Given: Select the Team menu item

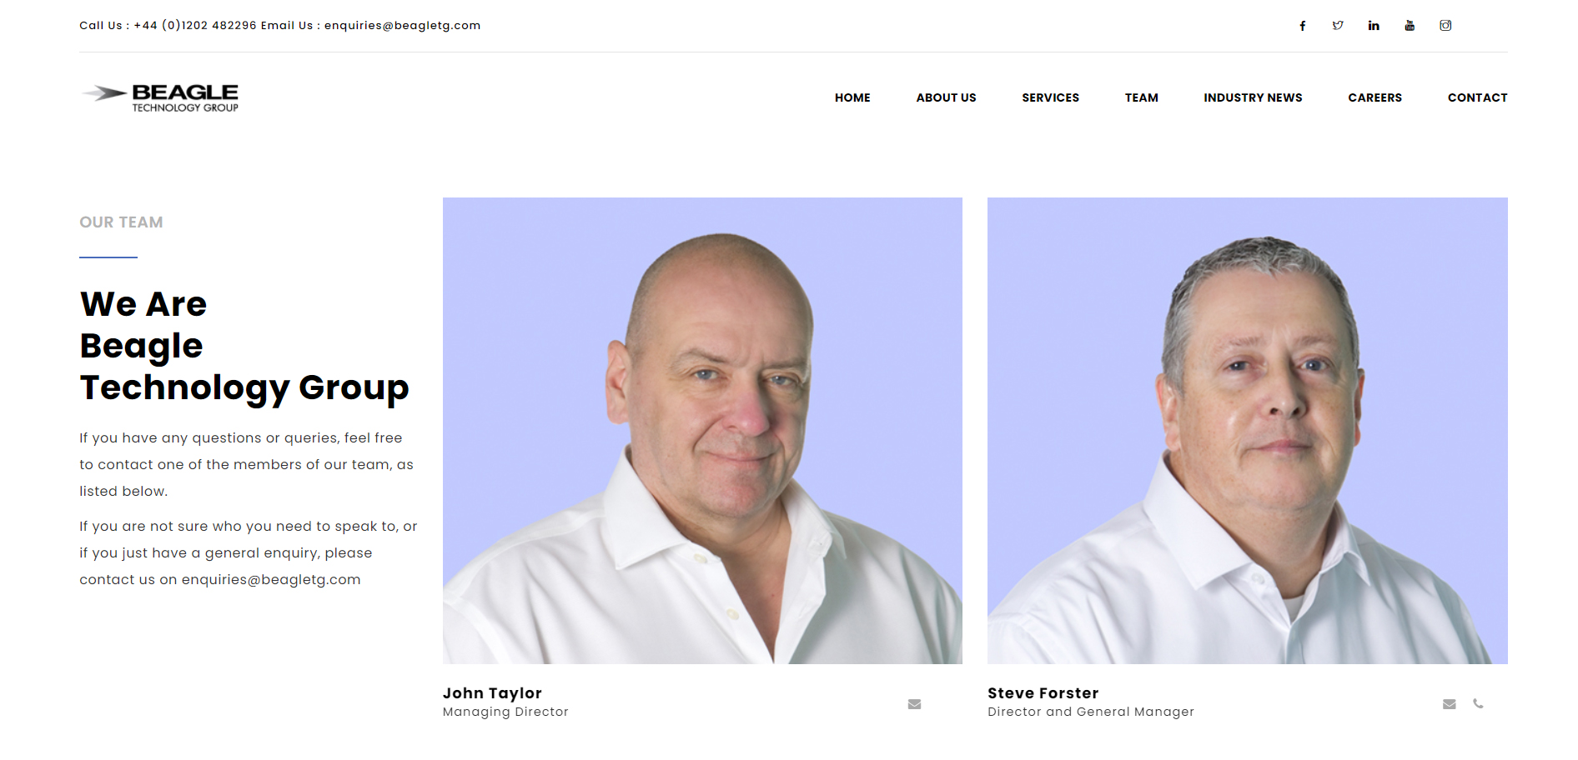Looking at the screenshot, I should tap(1141, 97).
